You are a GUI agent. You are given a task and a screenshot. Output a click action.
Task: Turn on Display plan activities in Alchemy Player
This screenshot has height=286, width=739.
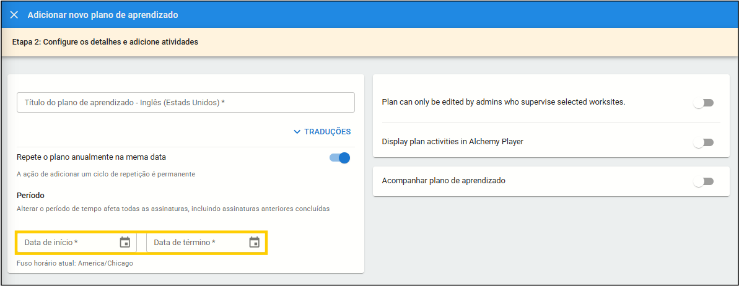703,142
